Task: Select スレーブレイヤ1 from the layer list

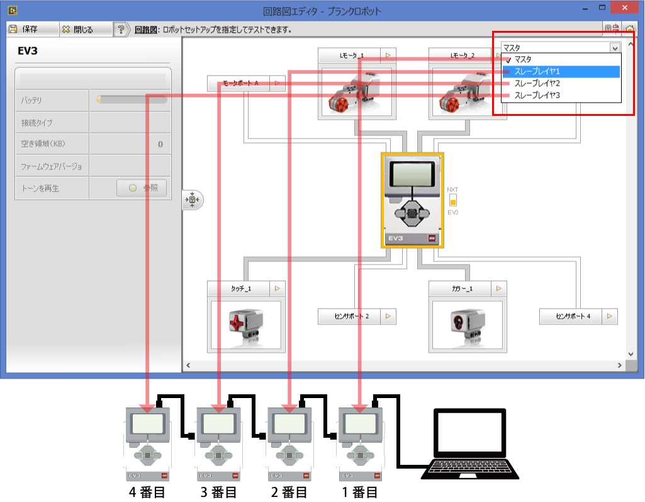Action: point(561,72)
